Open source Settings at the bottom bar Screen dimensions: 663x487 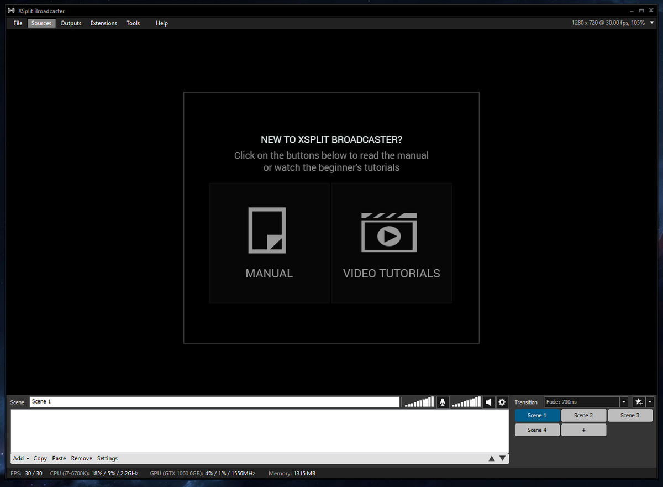[x=107, y=458]
